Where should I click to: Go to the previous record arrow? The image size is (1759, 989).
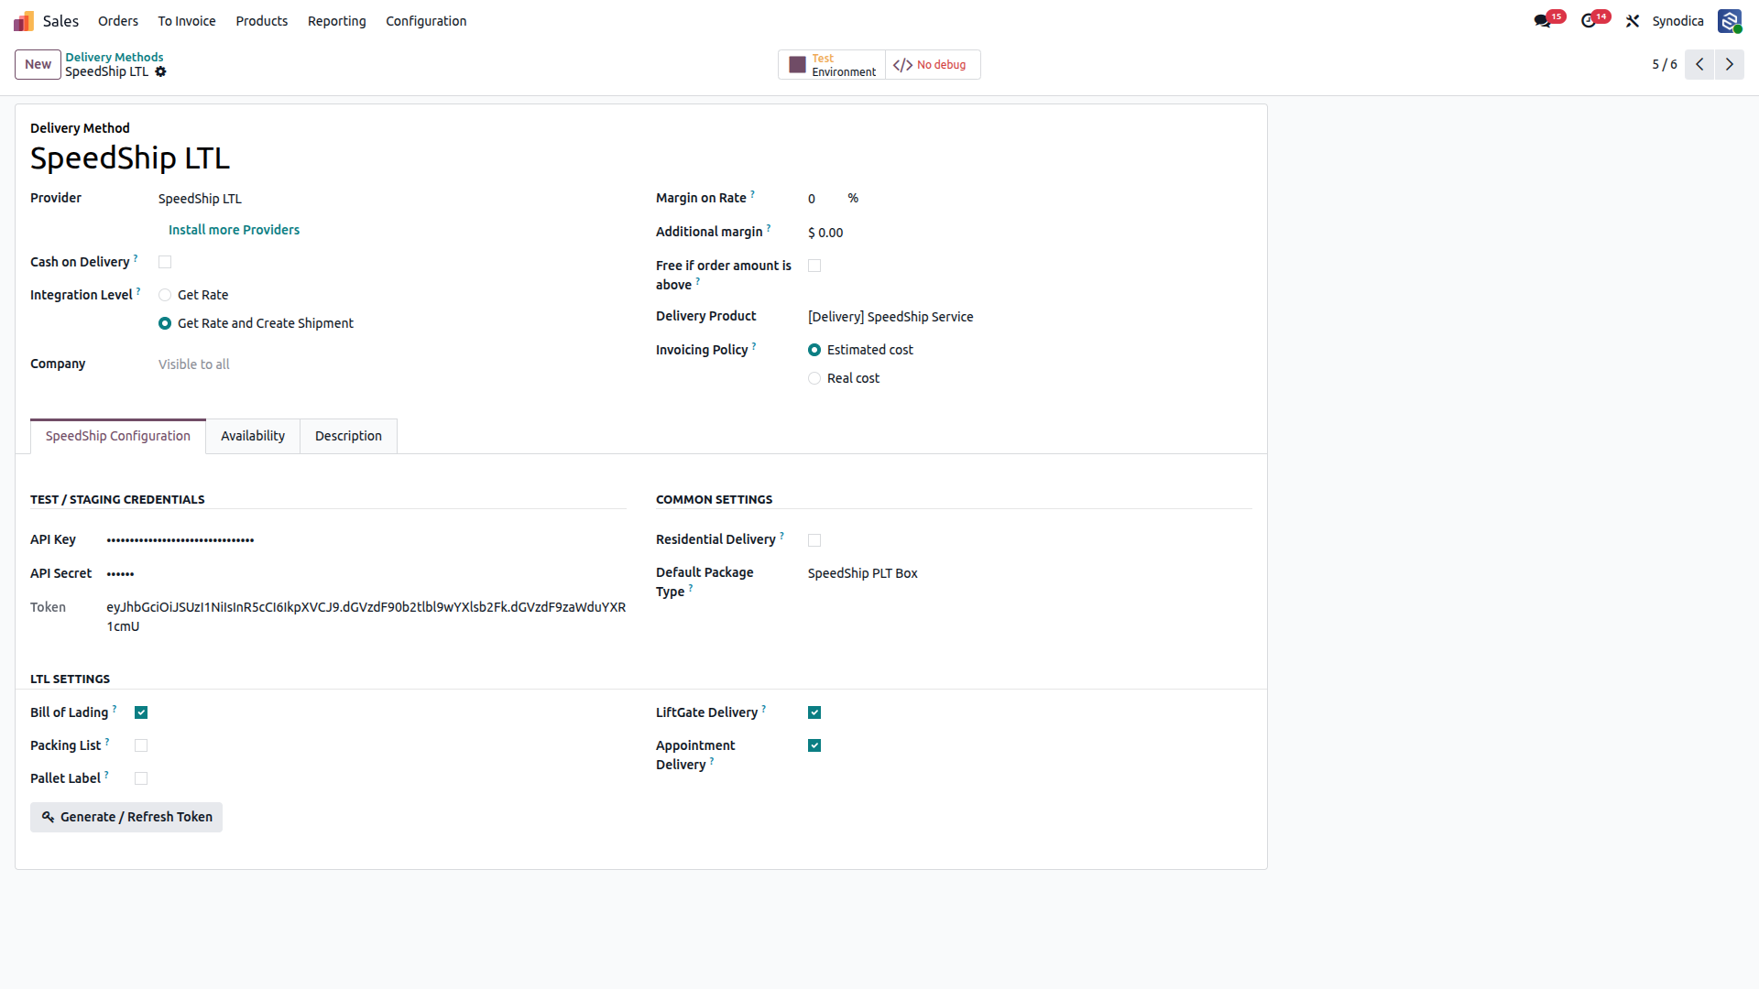point(1699,64)
